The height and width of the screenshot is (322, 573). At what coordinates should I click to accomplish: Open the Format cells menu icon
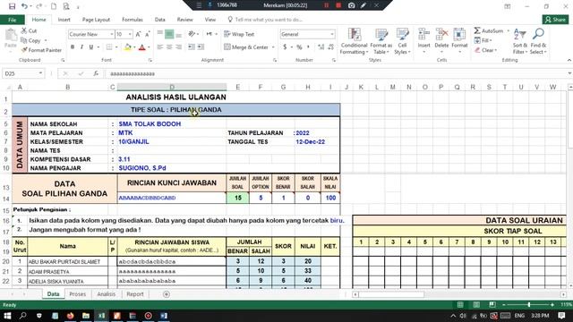[459, 36]
